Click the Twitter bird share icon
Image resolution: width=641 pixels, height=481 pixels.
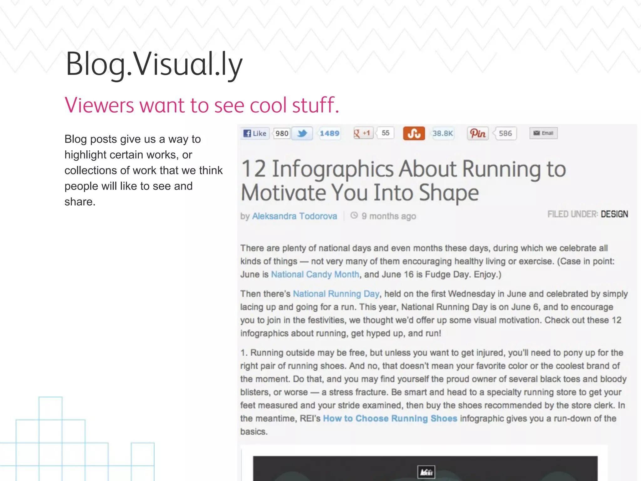click(302, 133)
